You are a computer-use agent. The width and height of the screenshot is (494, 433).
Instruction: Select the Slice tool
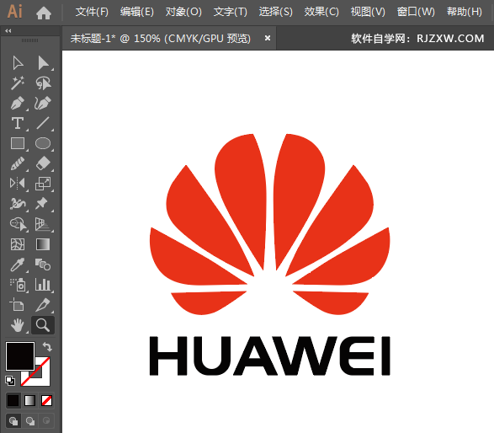(x=43, y=305)
